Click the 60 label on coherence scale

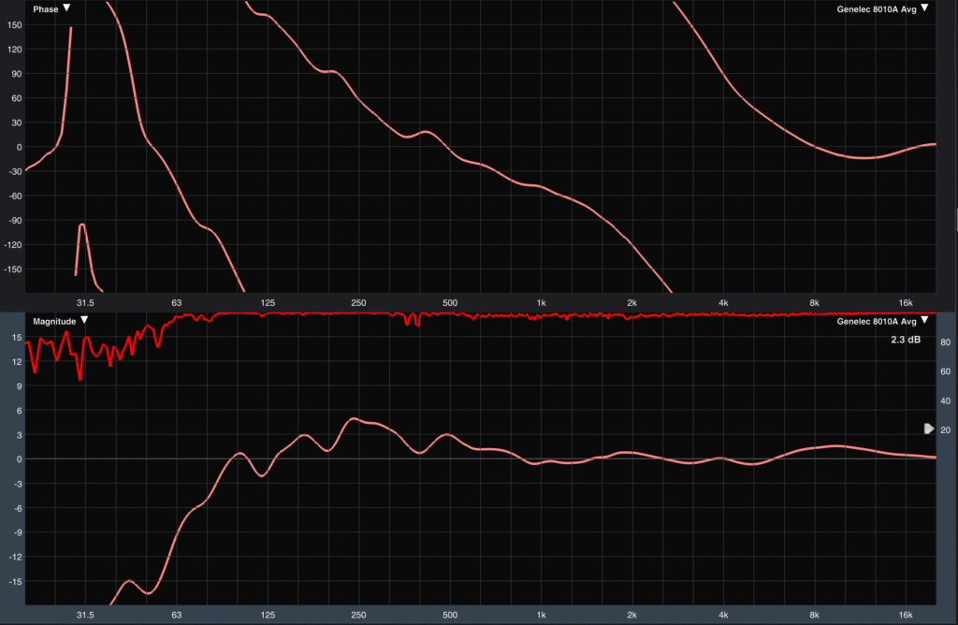coord(945,371)
